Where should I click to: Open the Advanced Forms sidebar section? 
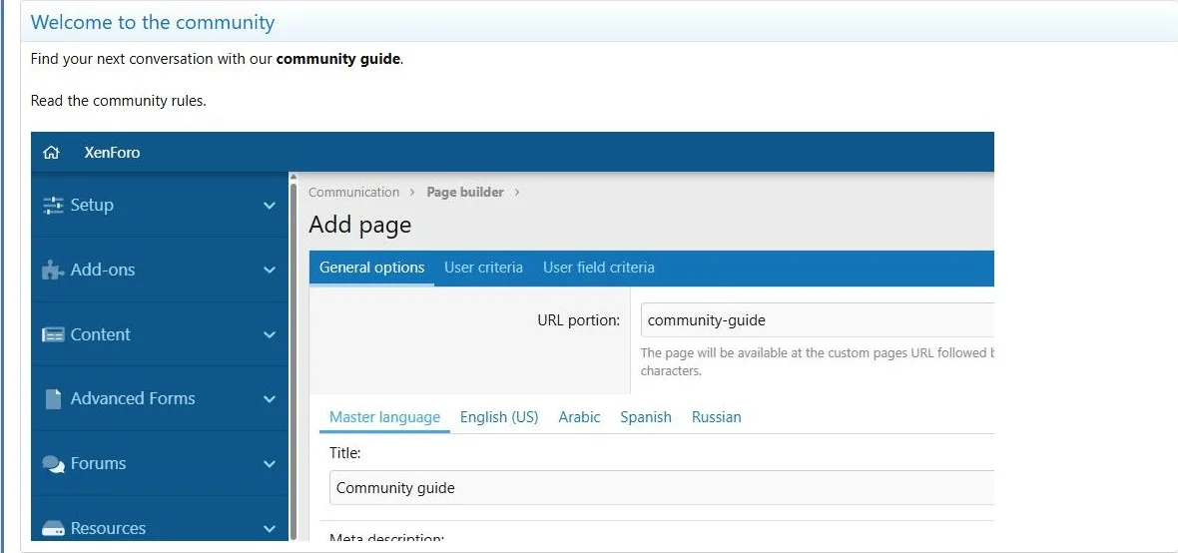point(160,399)
